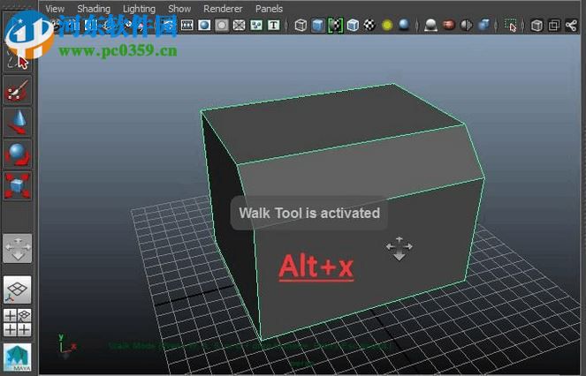Switch to Smooth Shade All display
Viewport: 586px width, 376px height.
point(317,25)
